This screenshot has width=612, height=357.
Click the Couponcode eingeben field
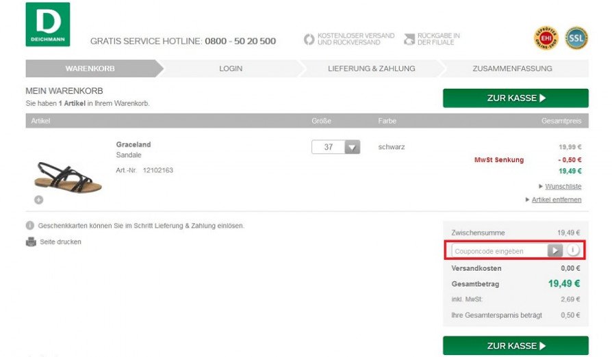click(500, 250)
